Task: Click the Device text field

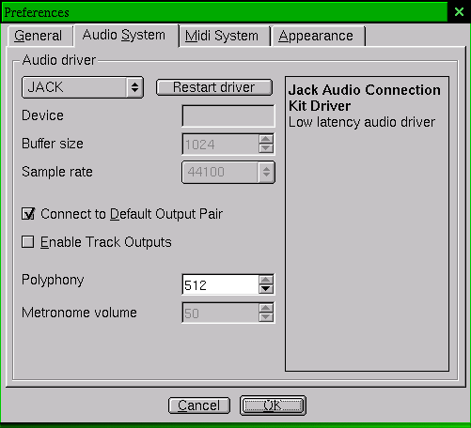Action: tap(228, 115)
